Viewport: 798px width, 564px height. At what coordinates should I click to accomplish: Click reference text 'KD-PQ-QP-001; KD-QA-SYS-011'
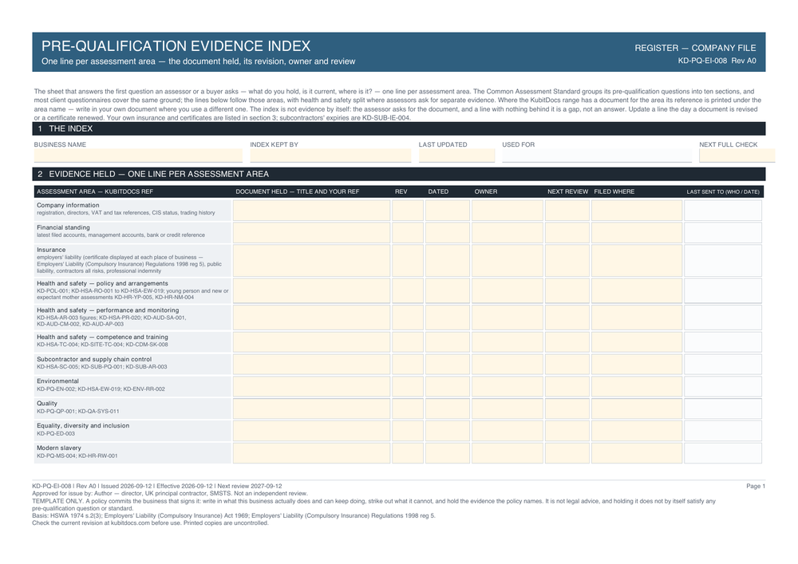click(78, 412)
